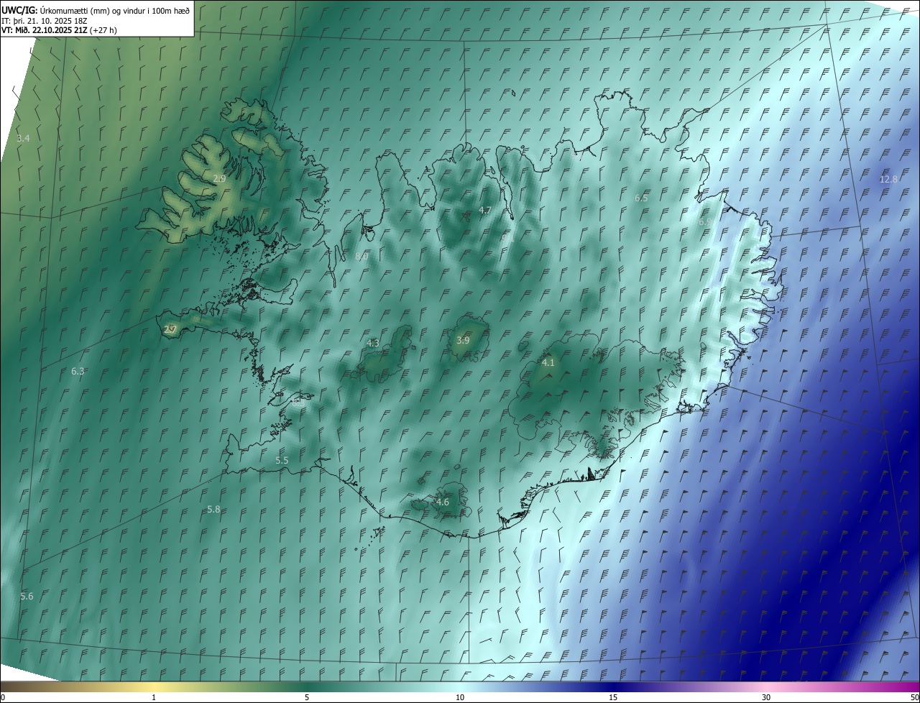Click the 10 tick on the color scale

(460, 697)
